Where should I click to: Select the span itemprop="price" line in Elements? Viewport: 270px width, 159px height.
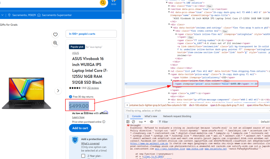click(x=212, y=84)
